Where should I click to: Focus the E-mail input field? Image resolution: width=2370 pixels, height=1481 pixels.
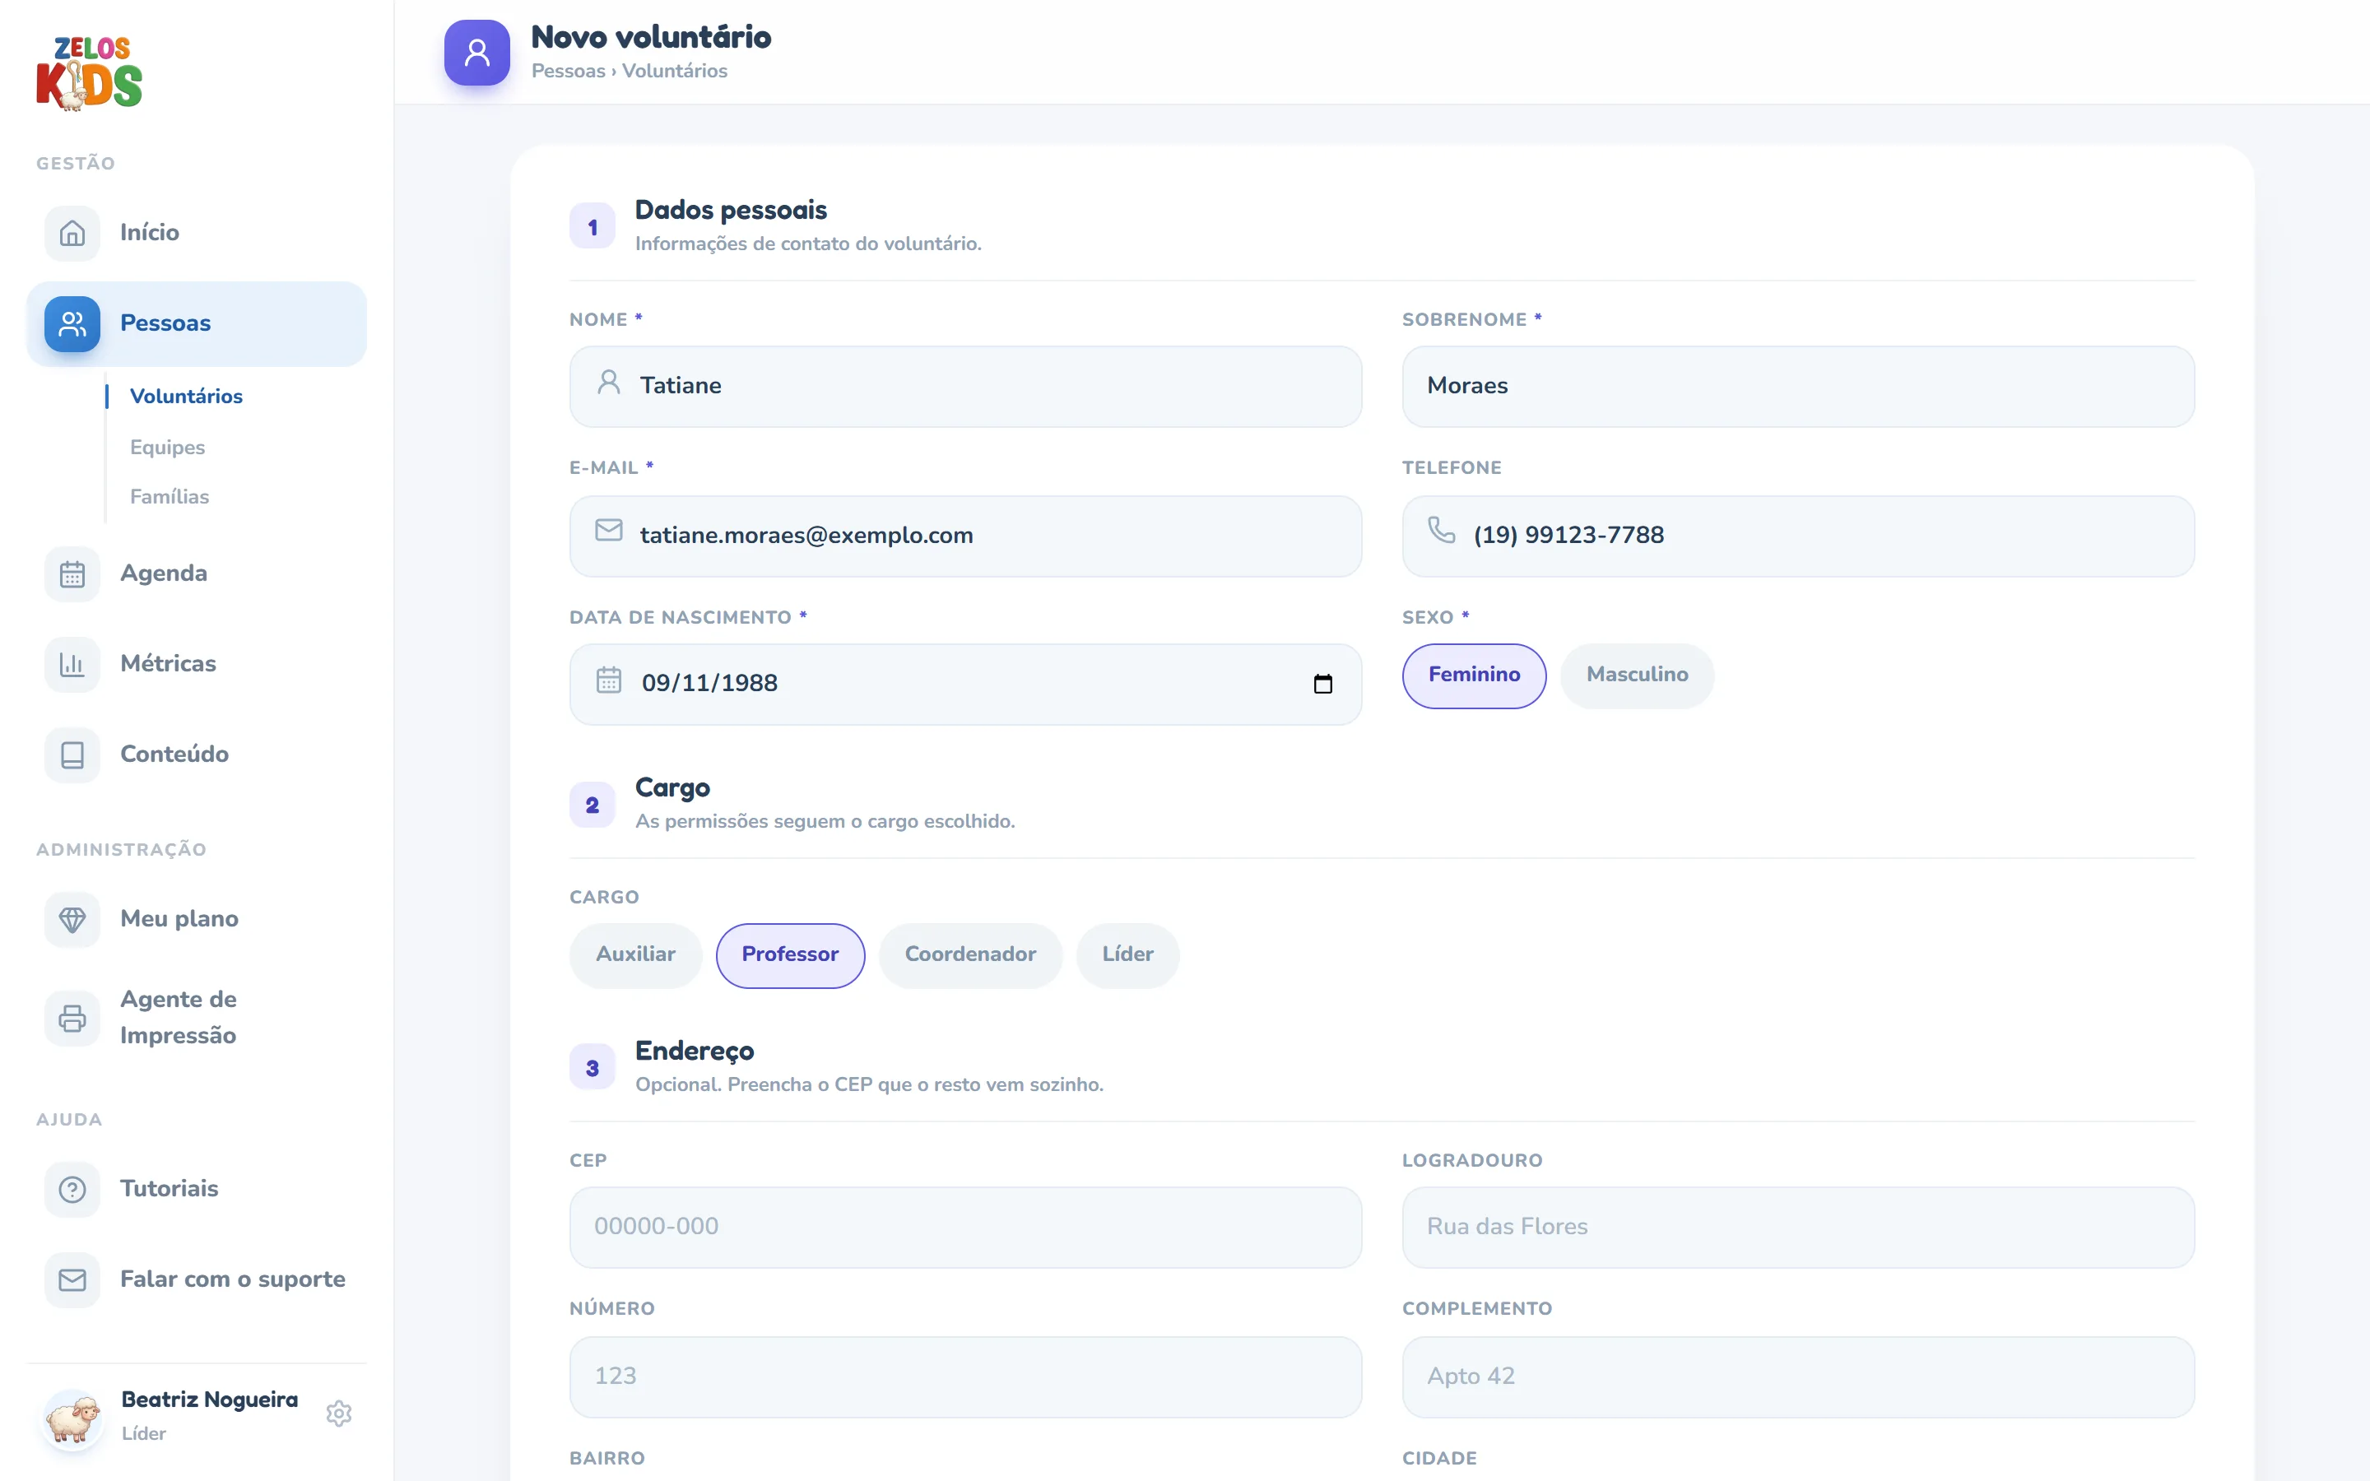point(965,536)
